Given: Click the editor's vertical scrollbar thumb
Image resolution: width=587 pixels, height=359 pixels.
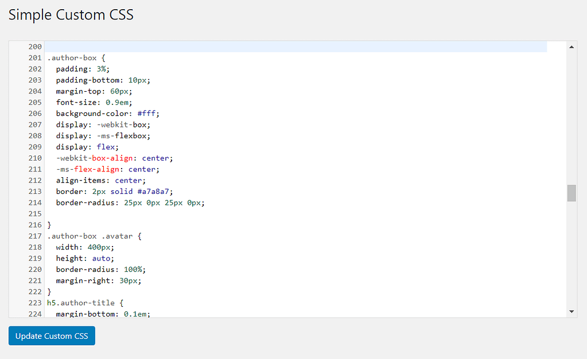Looking at the screenshot, I should [572, 193].
